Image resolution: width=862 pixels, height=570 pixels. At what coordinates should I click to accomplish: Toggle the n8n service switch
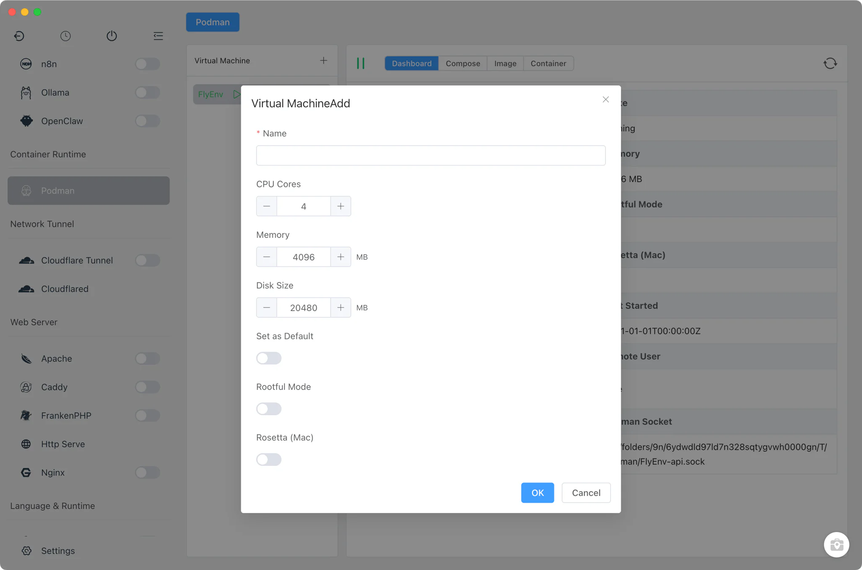point(147,64)
